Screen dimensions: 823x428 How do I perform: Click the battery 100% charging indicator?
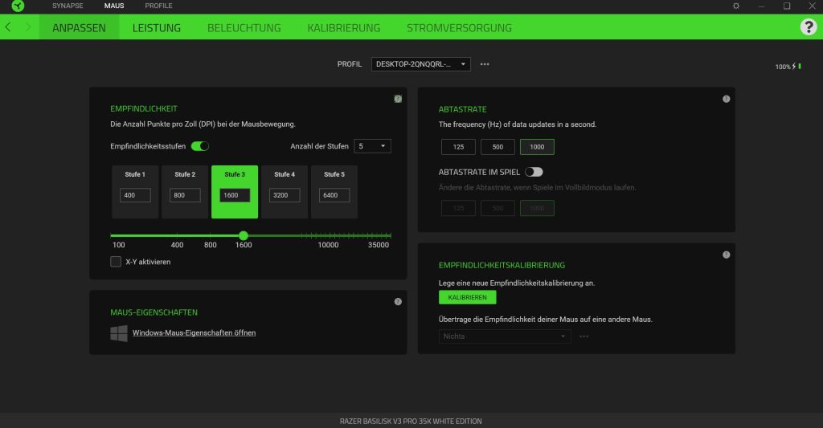tap(788, 67)
